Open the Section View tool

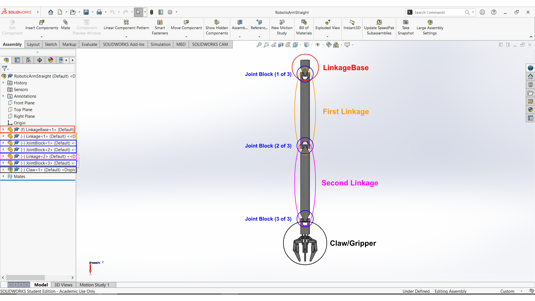pyautogui.click(x=281, y=45)
